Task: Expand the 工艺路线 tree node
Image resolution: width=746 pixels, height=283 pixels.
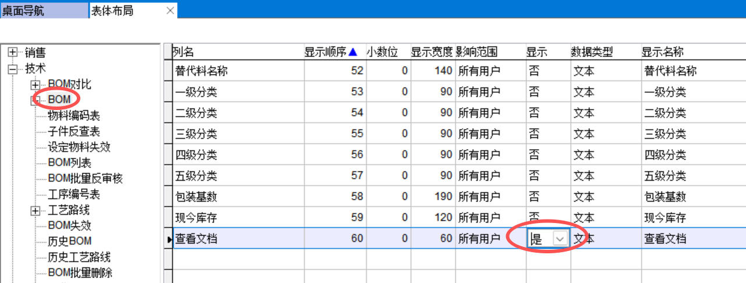Action: click(x=36, y=211)
